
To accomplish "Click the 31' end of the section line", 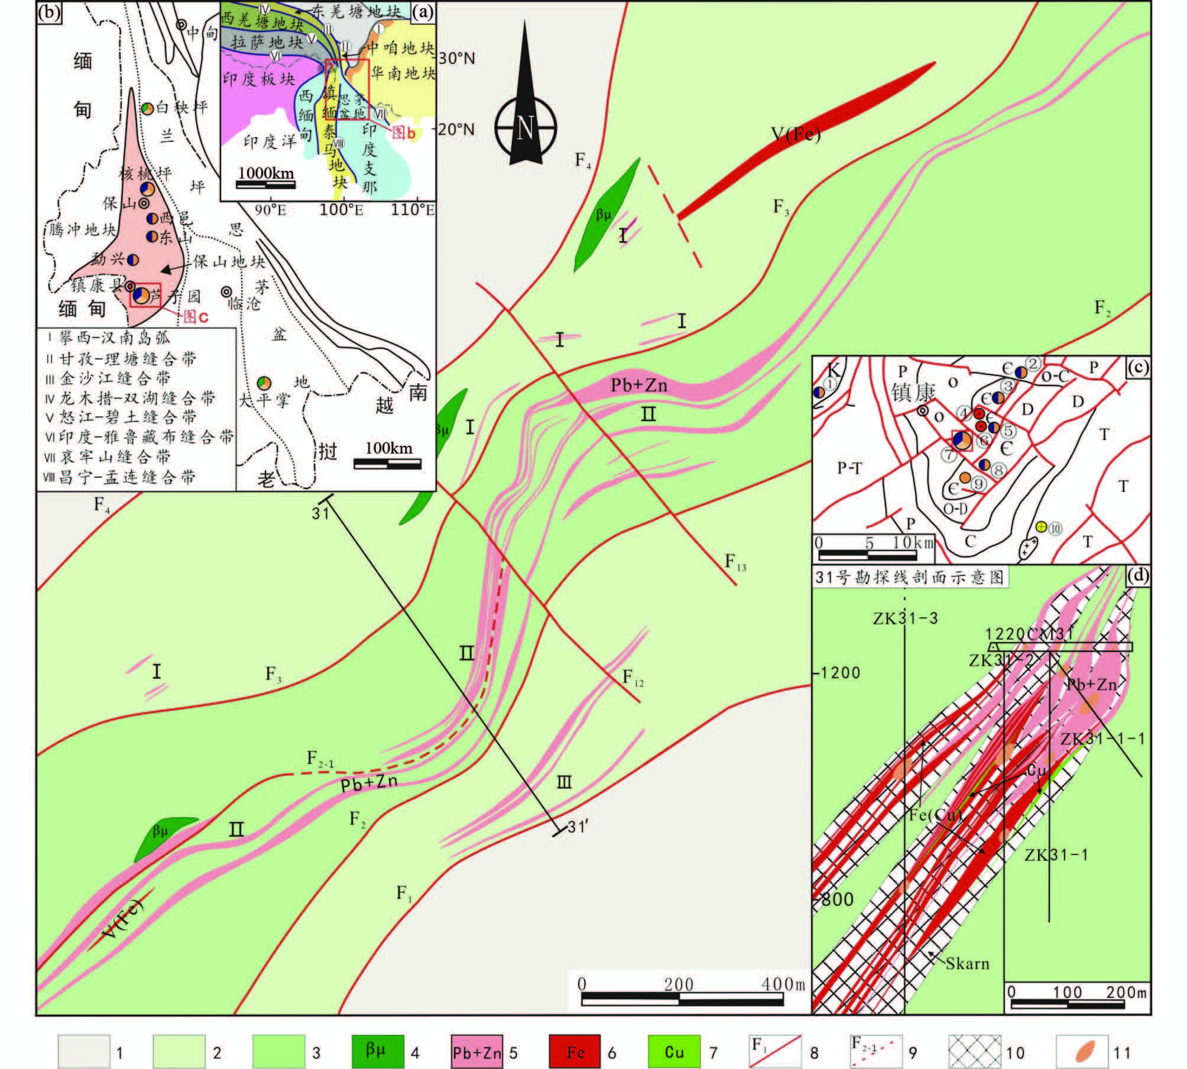I will click(559, 832).
